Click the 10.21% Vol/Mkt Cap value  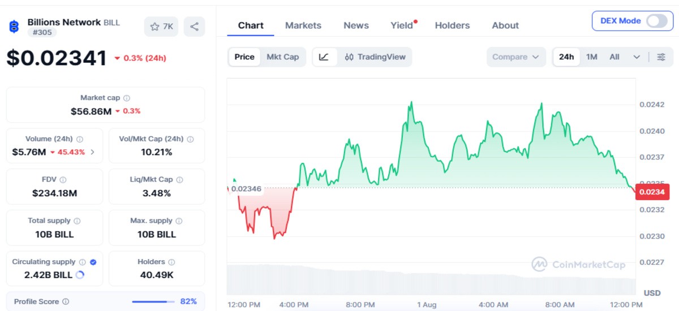coord(157,152)
